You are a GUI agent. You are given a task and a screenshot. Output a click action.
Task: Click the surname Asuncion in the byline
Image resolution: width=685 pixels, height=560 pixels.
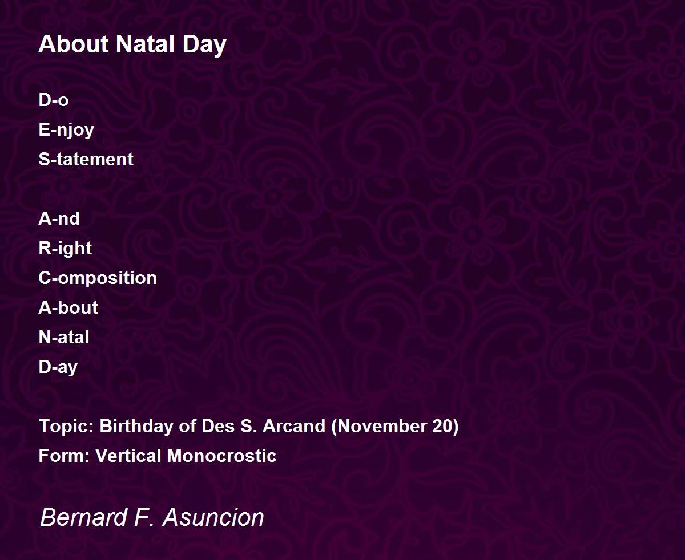coord(213,518)
